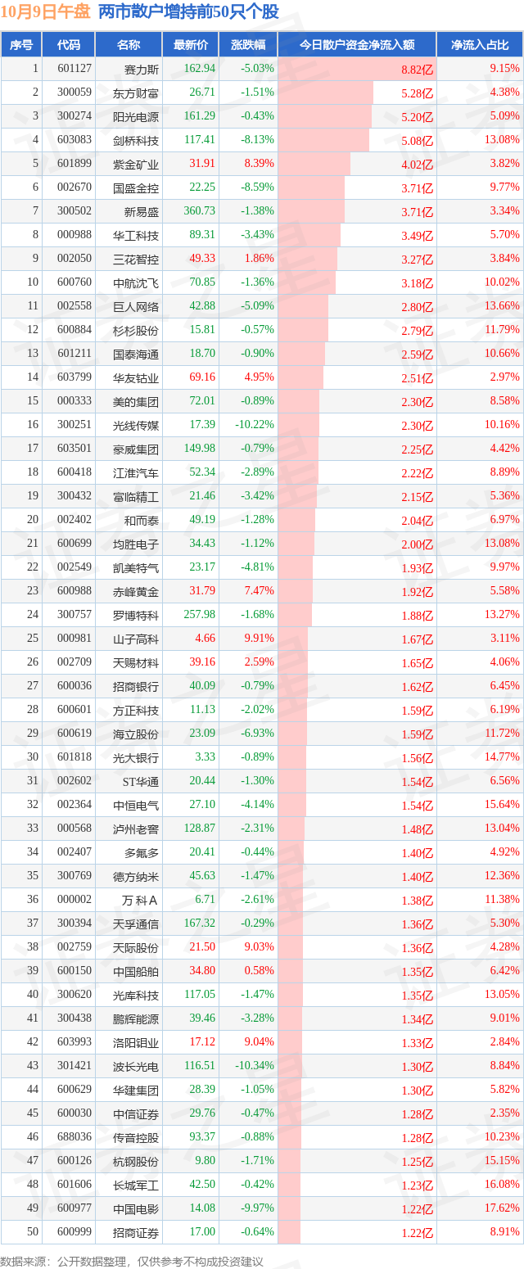Select stock name 万科A
This screenshot has height=1269, width=524.
click(x=138, y=900)
